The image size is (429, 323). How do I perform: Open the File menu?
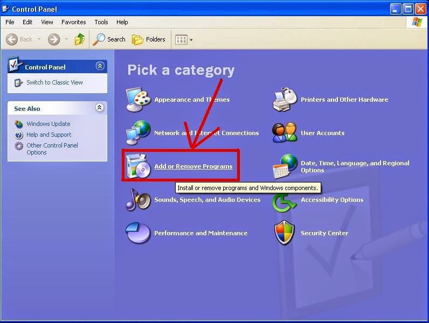[x=10, y=22]
